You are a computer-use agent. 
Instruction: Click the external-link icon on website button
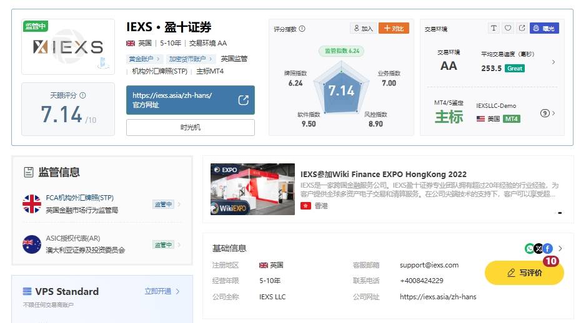click(x=243, y=100)
